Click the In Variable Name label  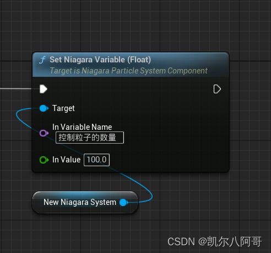[x=82, y=127]
